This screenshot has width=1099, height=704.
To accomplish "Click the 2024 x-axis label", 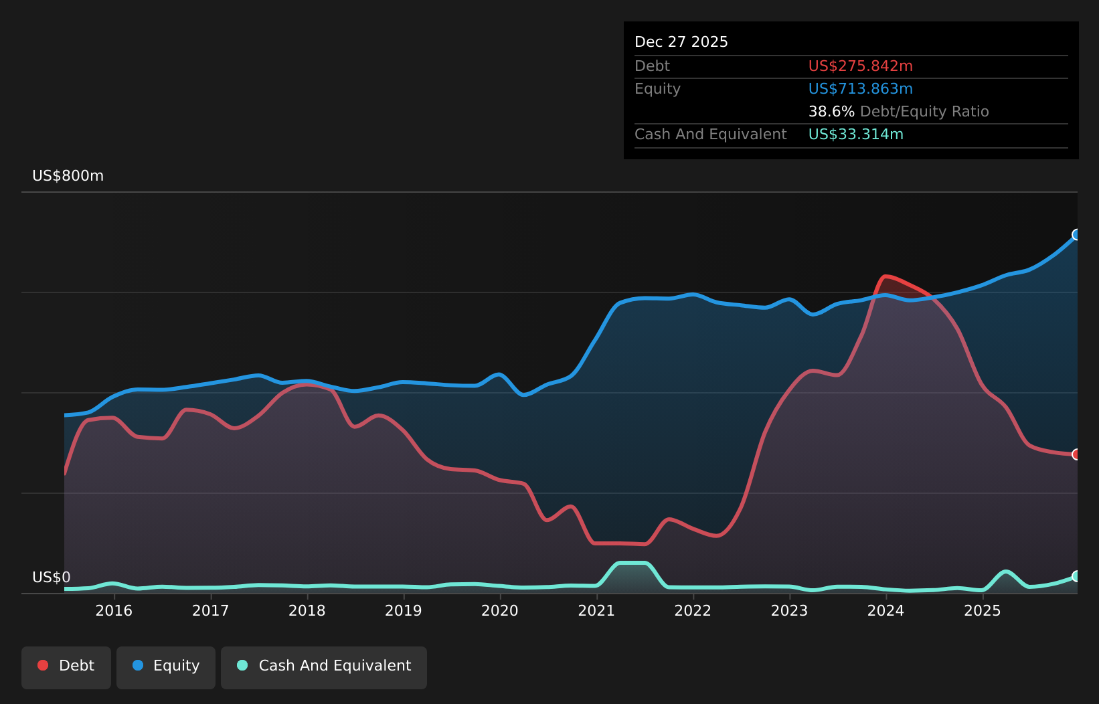I will pos(885,610).
